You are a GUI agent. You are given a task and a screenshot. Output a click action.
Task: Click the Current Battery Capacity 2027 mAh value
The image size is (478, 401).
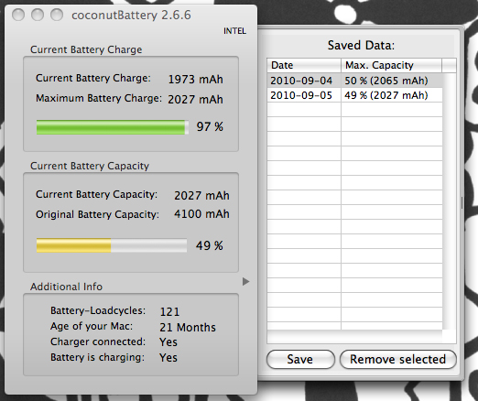(x=201, y=196)
